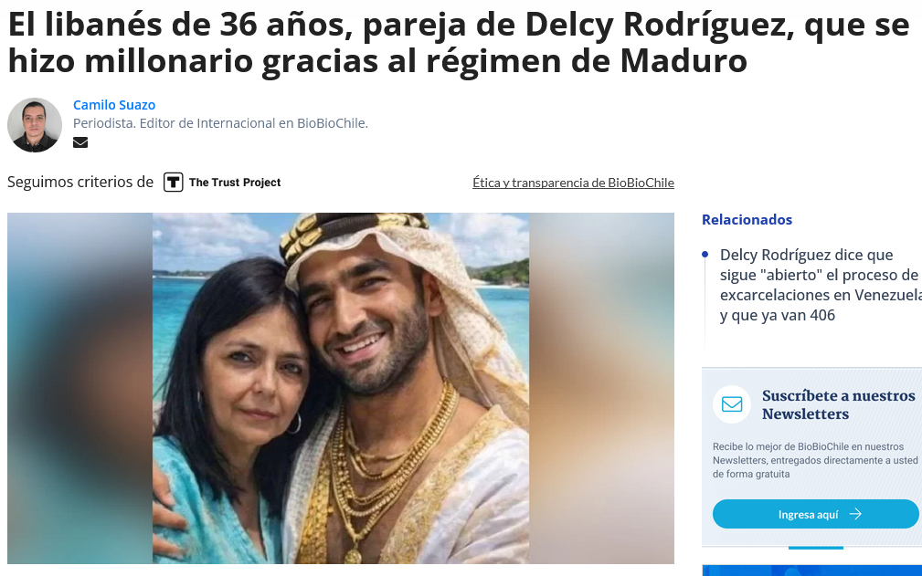Open Ética y transparencia de BioBioChile link
Image resolution: width=922 pixels, height=576 pixels.
click(x=573, y=183)
